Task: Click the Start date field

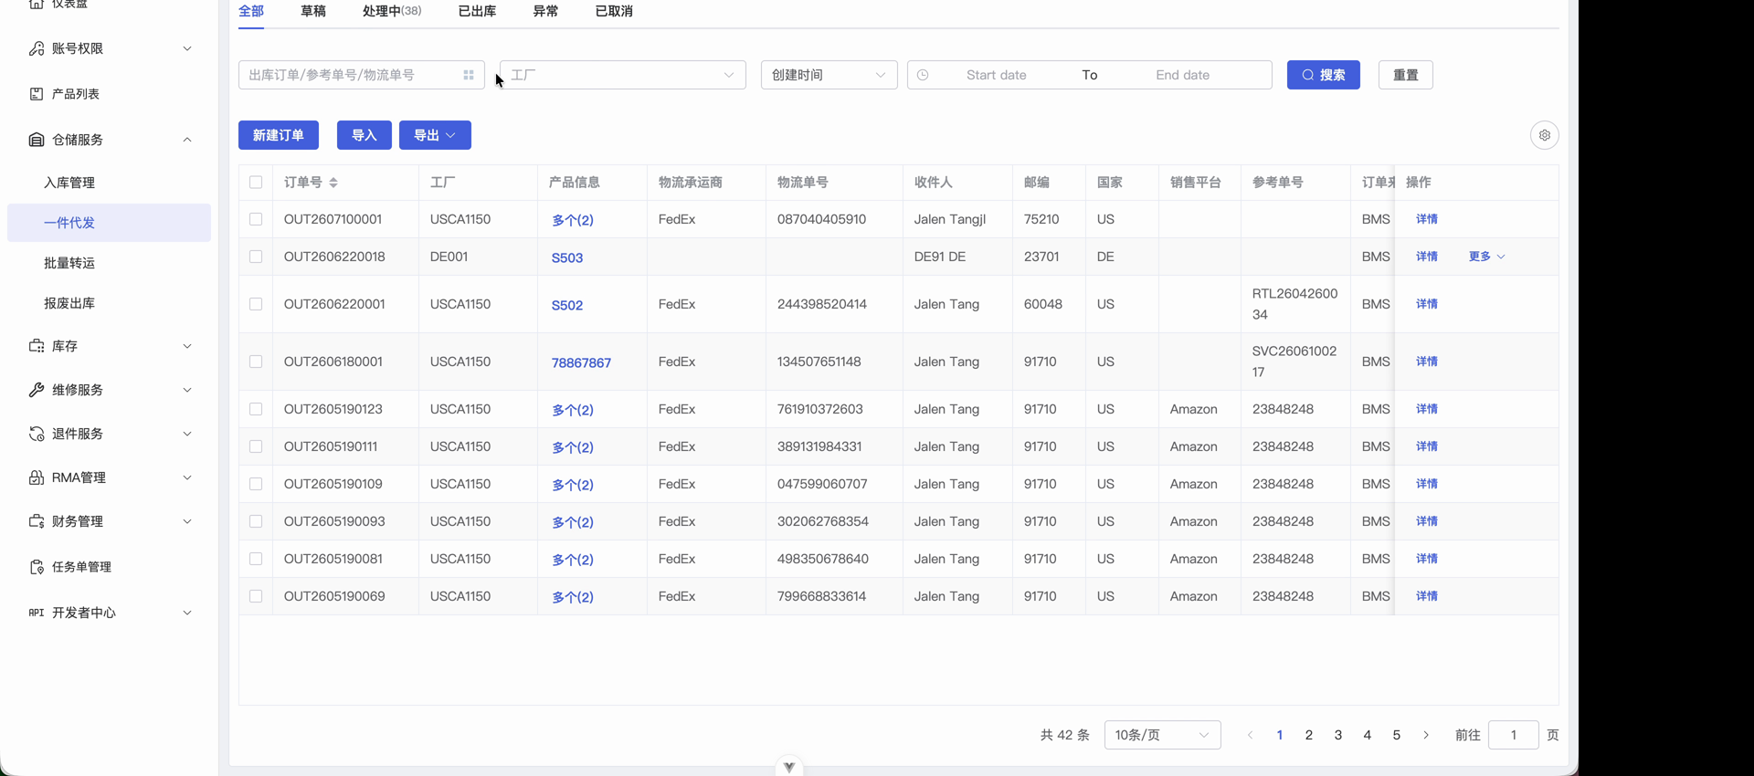Action: (x=996, y=75)
